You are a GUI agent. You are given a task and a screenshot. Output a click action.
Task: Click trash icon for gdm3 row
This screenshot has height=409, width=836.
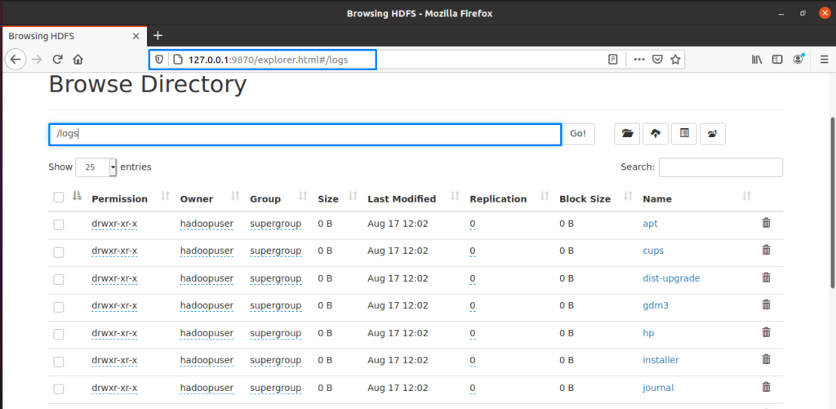(x=766, y=305)
